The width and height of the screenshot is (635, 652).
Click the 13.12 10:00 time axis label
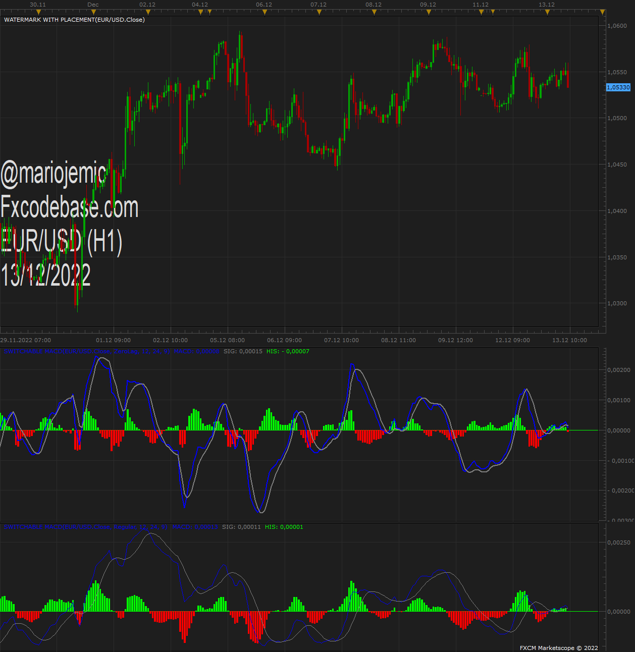point(570,340)
